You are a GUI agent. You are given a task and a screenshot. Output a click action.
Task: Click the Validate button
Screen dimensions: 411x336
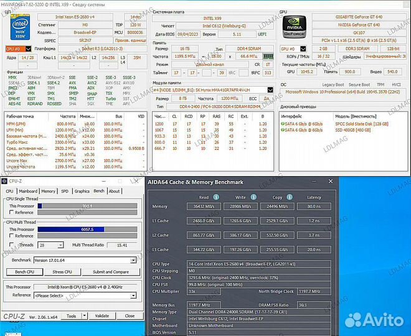[x=102, y=316]
